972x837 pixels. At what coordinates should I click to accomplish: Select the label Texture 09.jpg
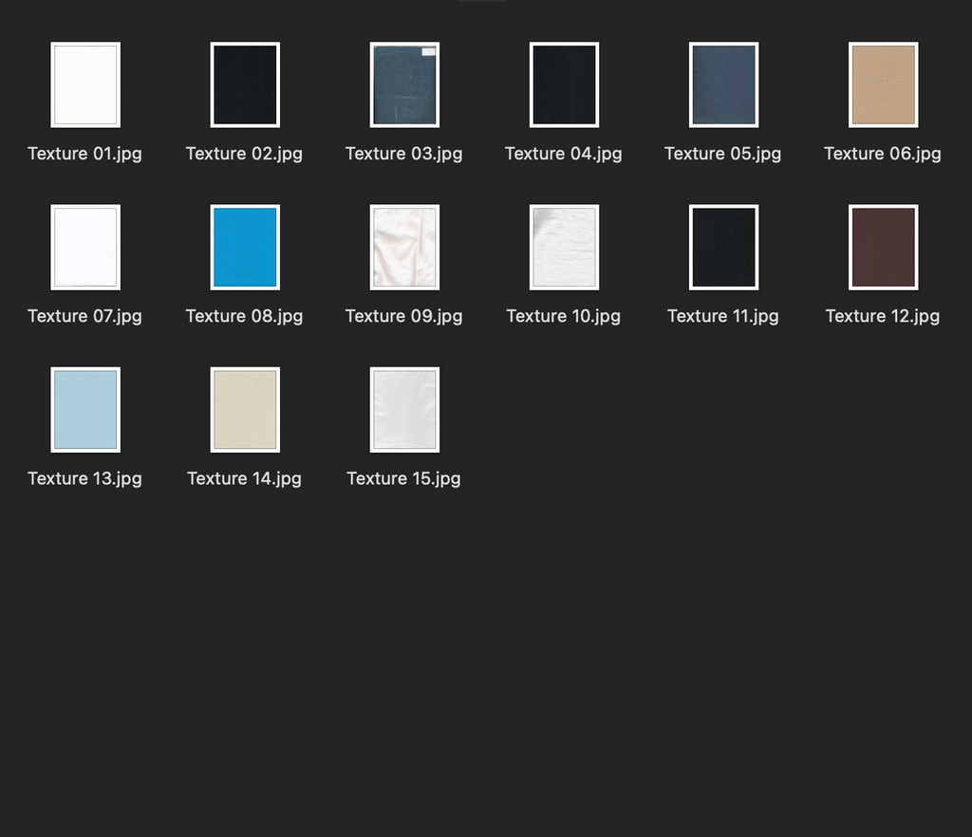(404, 316)
